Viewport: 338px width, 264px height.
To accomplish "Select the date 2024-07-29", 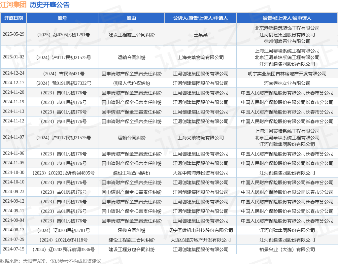I will pyautogui.click(x=13, y=239).
